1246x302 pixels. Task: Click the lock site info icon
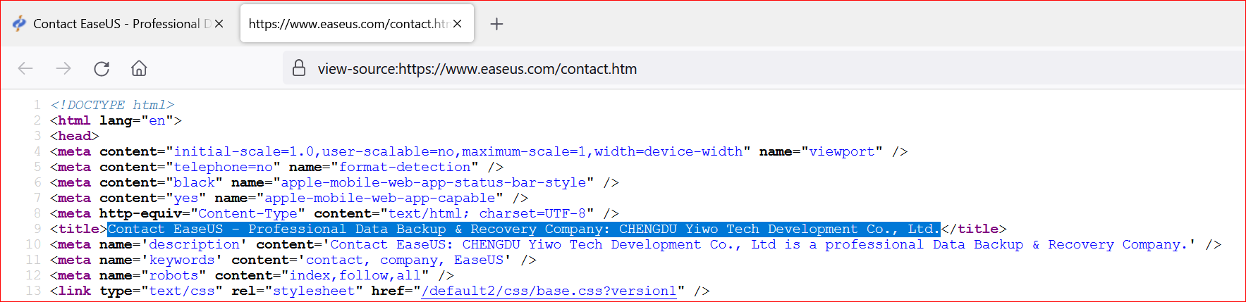tap(299, 68)
